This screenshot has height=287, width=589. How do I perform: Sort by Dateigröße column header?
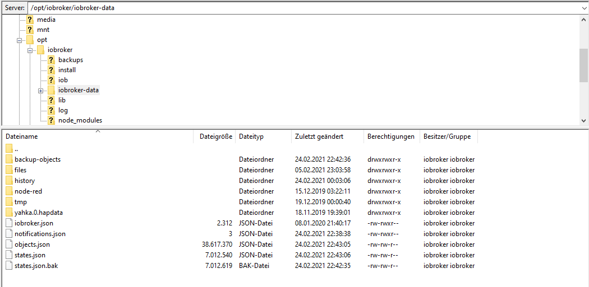(x=214, y=137)
